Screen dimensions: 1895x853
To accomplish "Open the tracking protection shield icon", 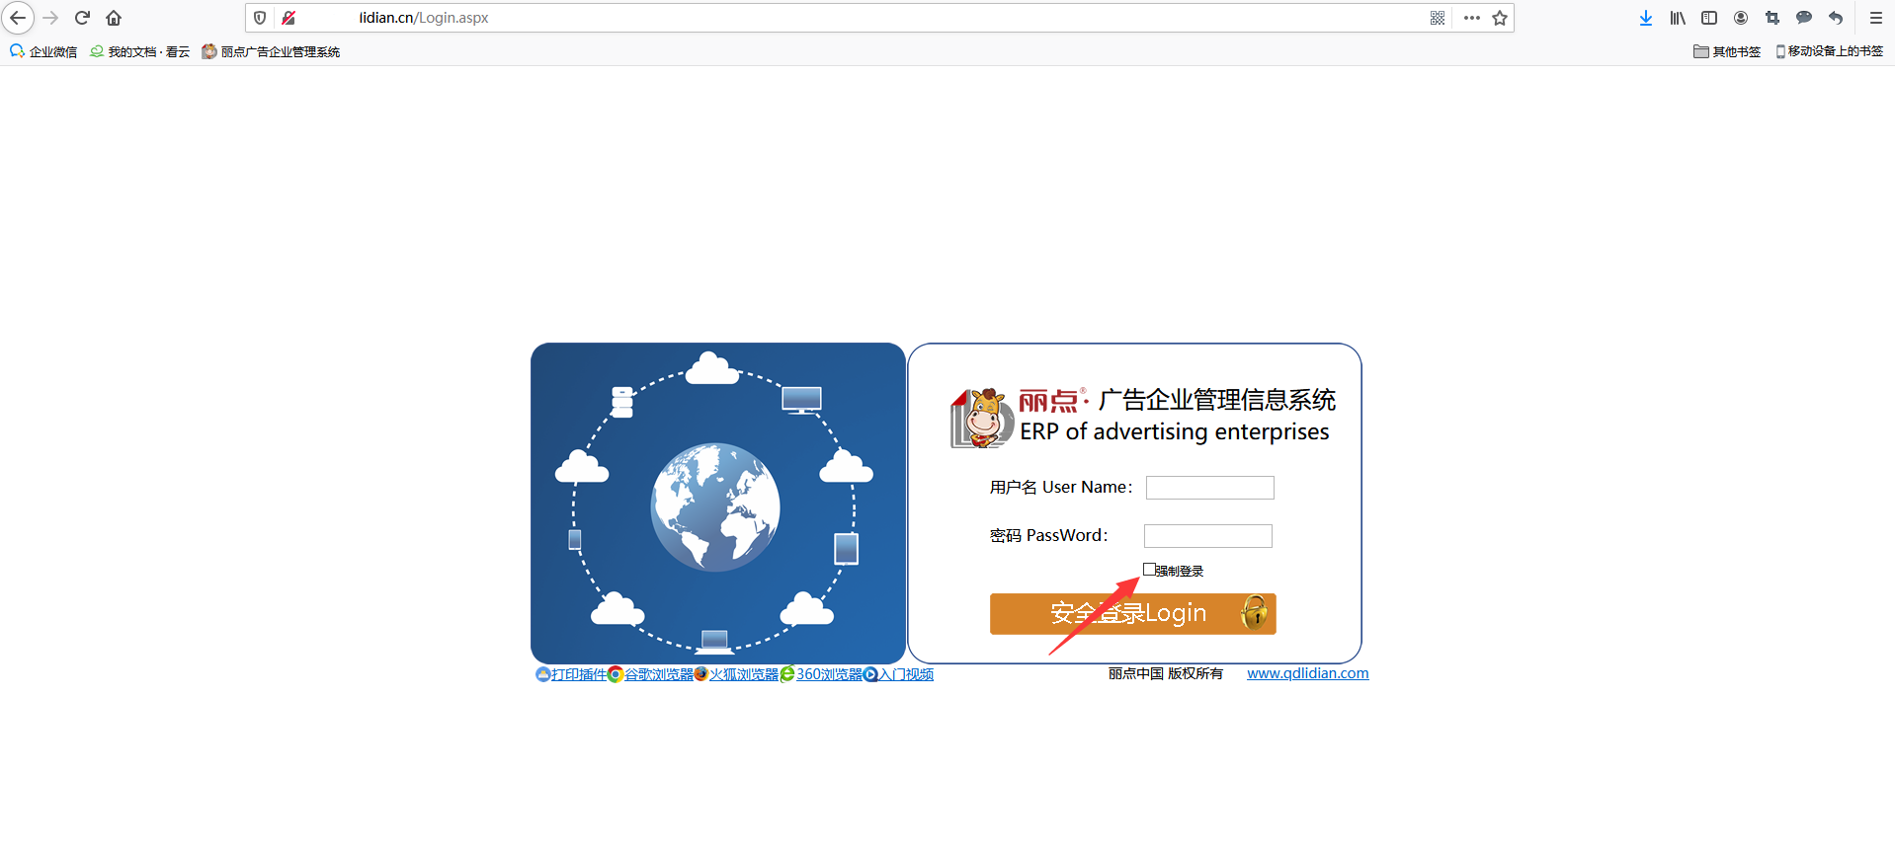I will click(260, 18).
